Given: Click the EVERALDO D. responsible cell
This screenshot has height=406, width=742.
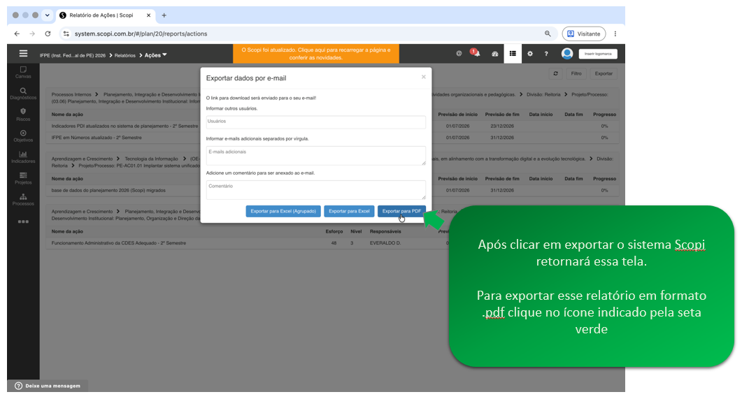Looking at the screenshot, I should (x=385, y=243).
